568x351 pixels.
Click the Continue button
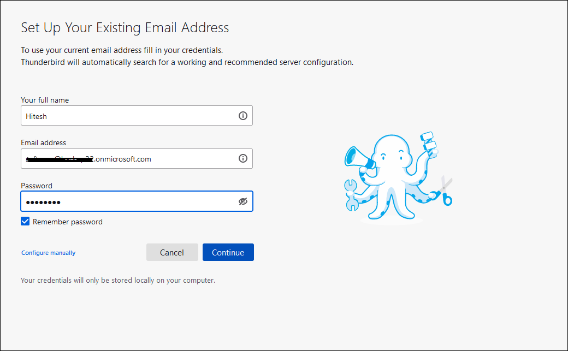tap(228, 252)
